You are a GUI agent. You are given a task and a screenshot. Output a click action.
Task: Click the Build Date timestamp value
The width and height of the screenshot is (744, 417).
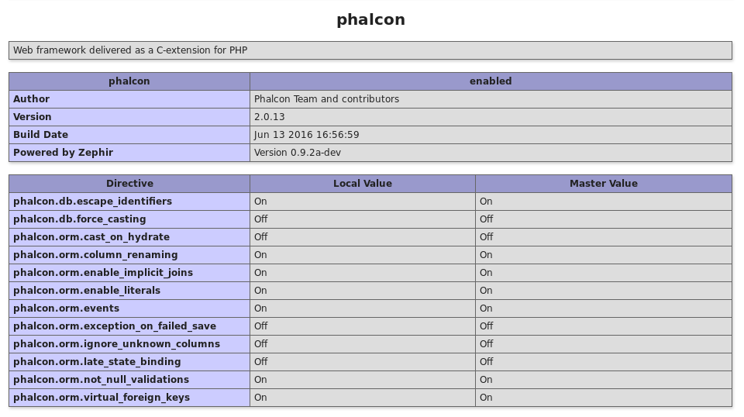306,135
